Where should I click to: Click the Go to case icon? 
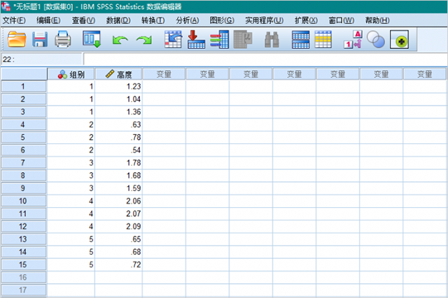coord(173,39)
